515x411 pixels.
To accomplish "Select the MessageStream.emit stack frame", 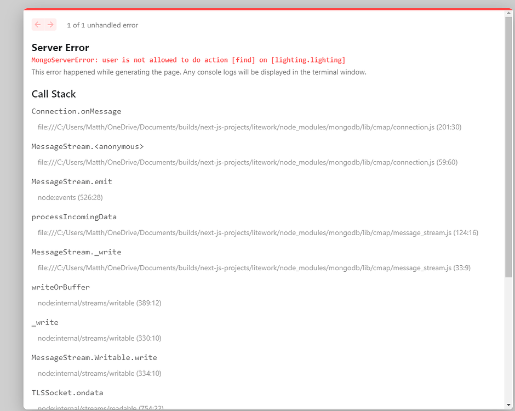I will coord(72,181).
